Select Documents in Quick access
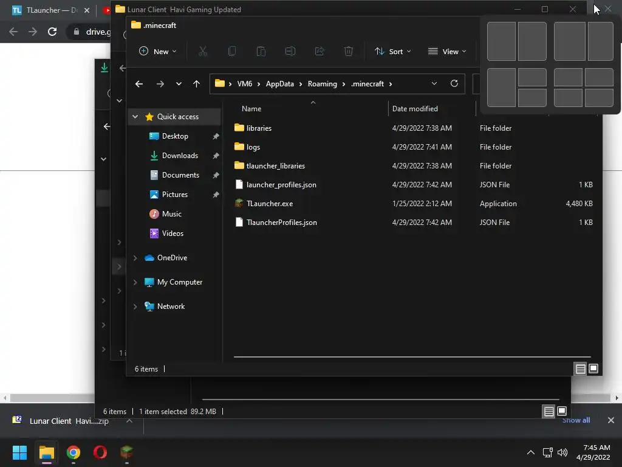 tap(180, 175)
